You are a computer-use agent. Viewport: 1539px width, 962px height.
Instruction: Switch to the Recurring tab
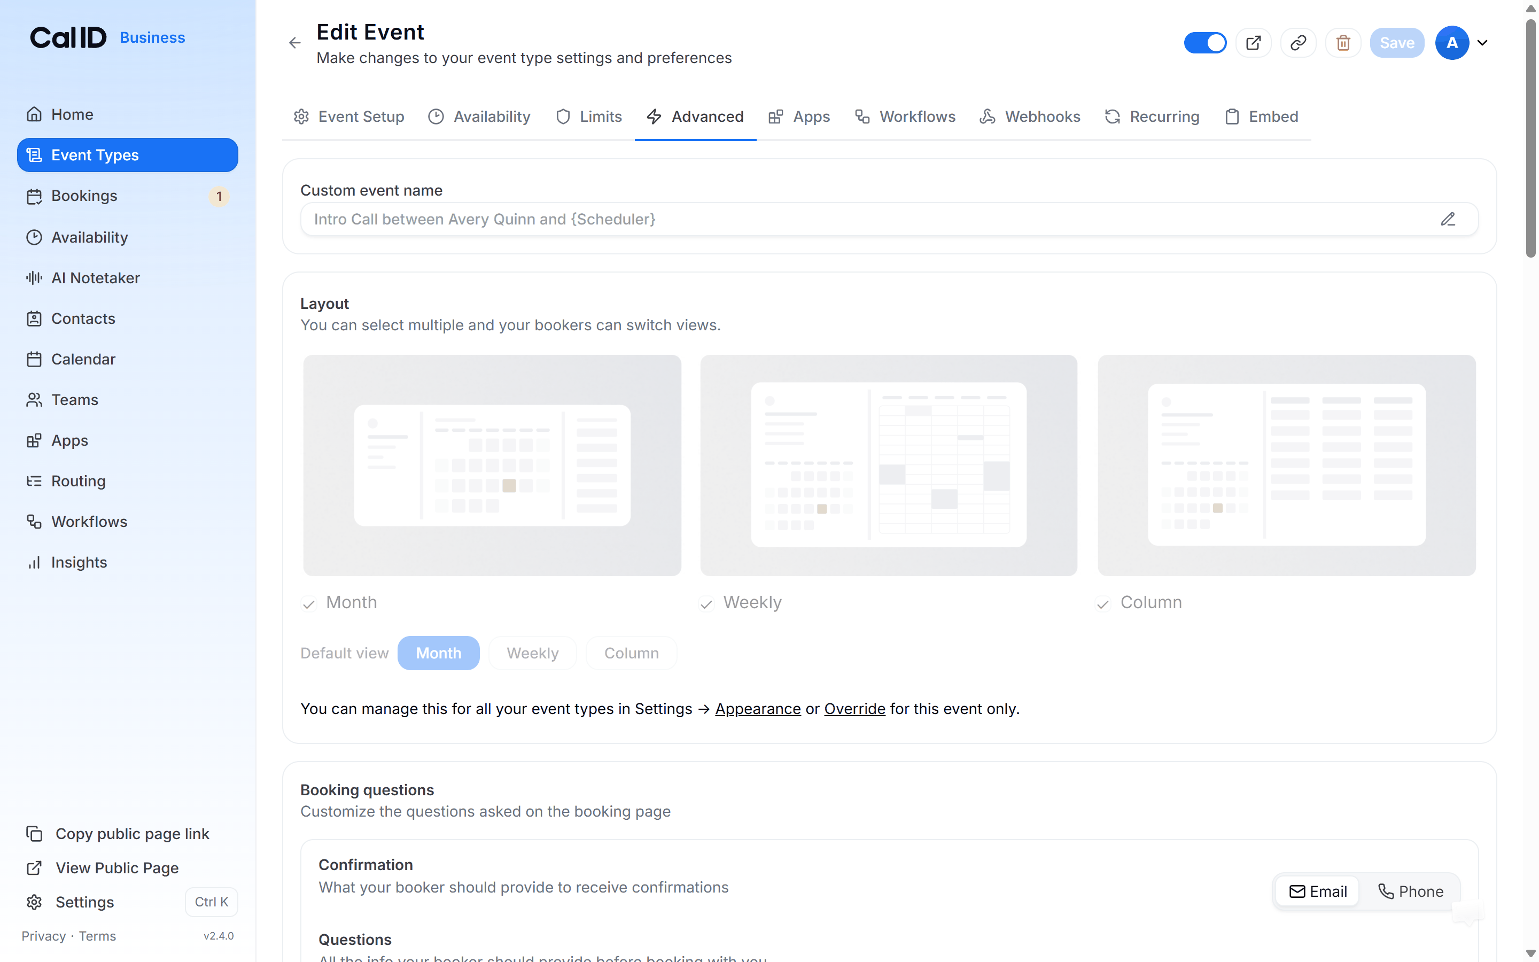pyautogui.click(x=1152, y=117)
